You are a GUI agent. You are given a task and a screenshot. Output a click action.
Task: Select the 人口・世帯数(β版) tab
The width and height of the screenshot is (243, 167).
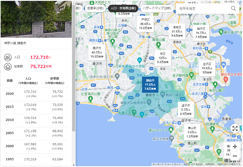(x=123, y=8)
